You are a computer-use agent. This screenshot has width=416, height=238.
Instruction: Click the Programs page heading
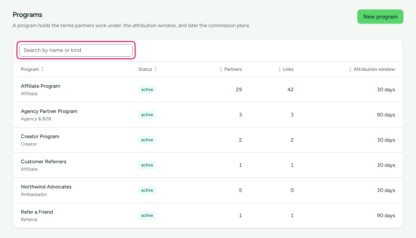click(27, 15)
